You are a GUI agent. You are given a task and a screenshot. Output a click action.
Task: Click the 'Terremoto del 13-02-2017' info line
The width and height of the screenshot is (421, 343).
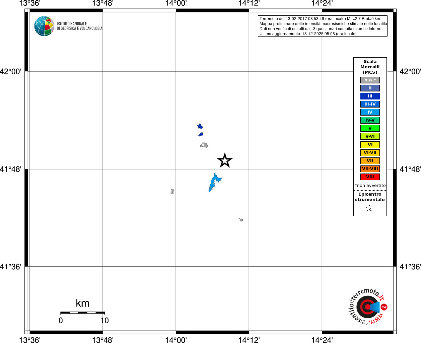pos(320,19)
